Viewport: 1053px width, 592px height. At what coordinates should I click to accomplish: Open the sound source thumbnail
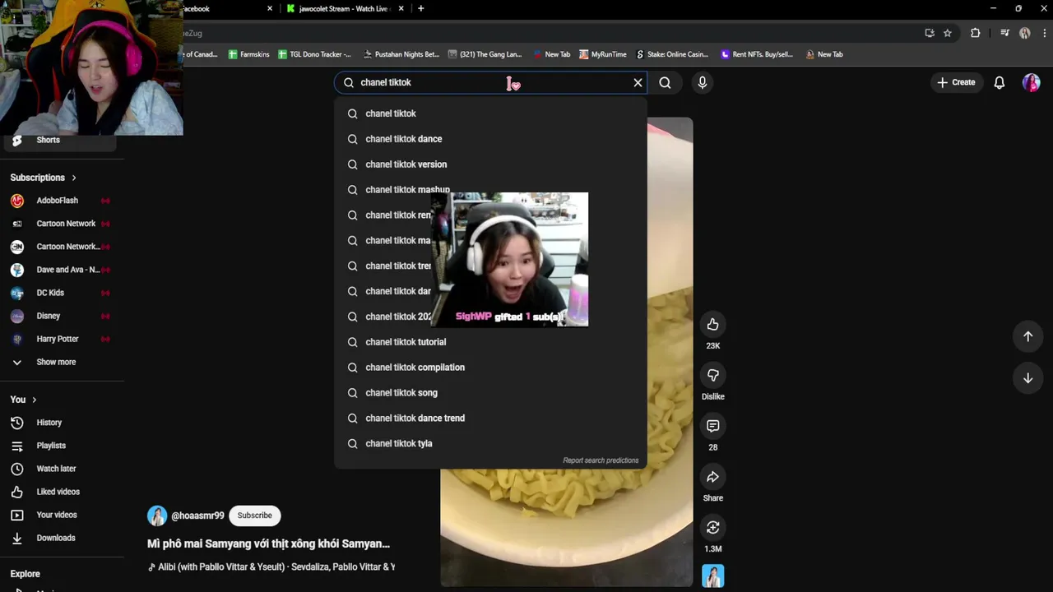712,576
